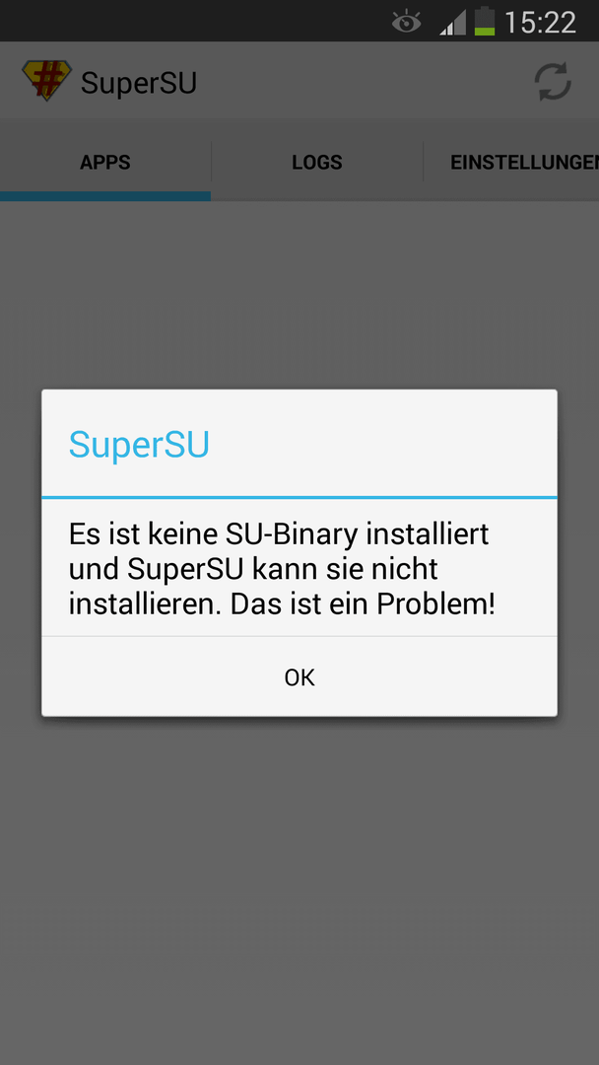Click the refresh icon in action bar
The height and width of the screenshot is (1065, 599).
[553, 82]
